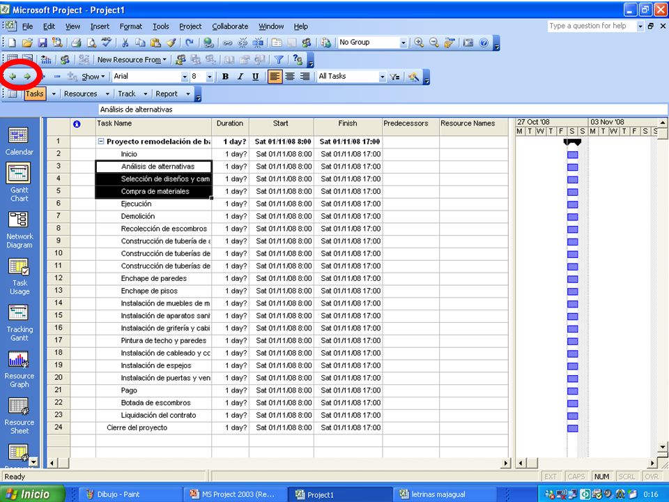Undo the last action
The image size is (669, 502).
[190, 43]
